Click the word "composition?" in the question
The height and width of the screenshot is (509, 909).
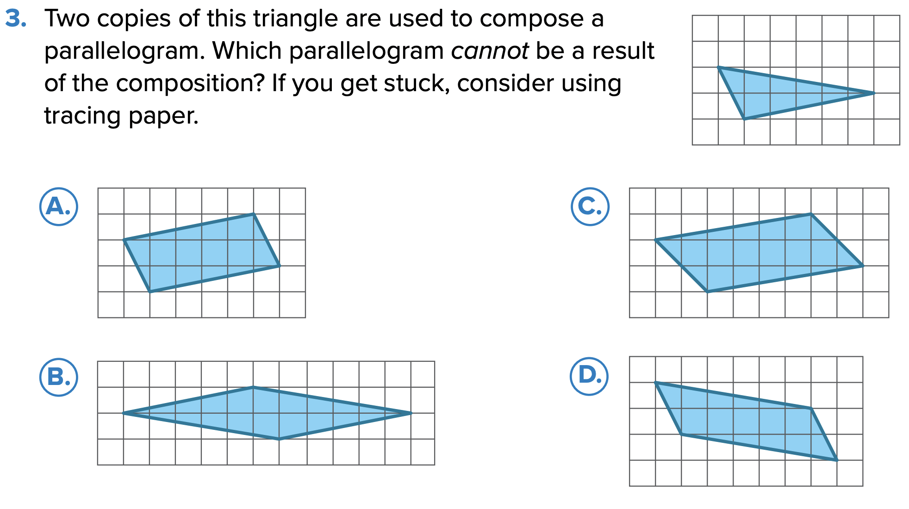click(x=190, y=83)
